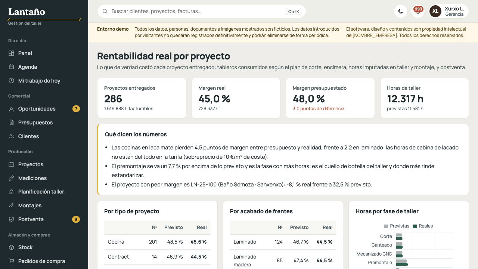Open the Panel menu item
This screenshot has height=269, width=478.
[44, 53]
